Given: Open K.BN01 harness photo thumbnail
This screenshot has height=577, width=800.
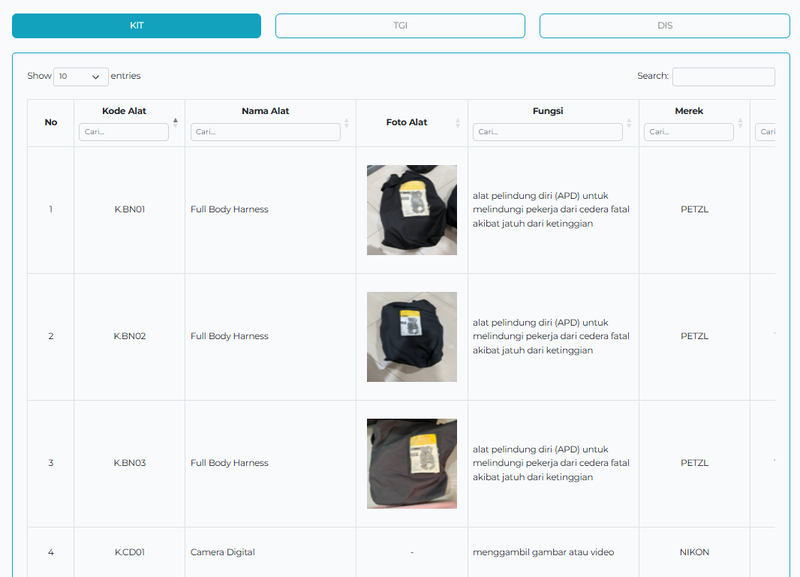Looking at the screenshot, I should coord(412,209).
